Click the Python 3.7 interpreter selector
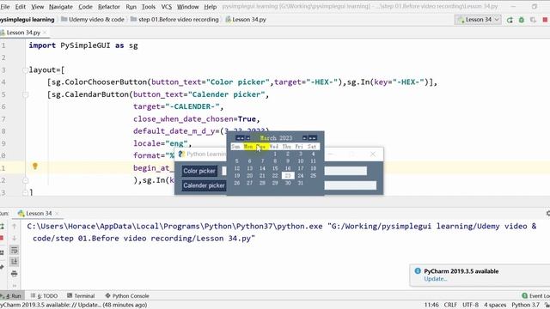 coord(525,305)
